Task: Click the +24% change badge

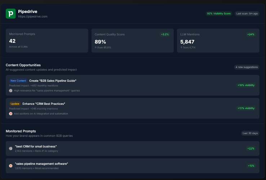Action: pyautogui.click(x=251, y=35)
